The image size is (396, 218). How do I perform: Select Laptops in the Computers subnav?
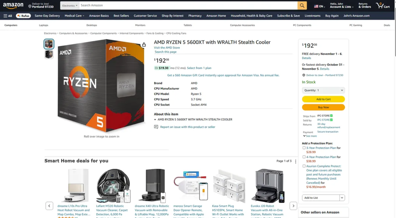(44, 25)
